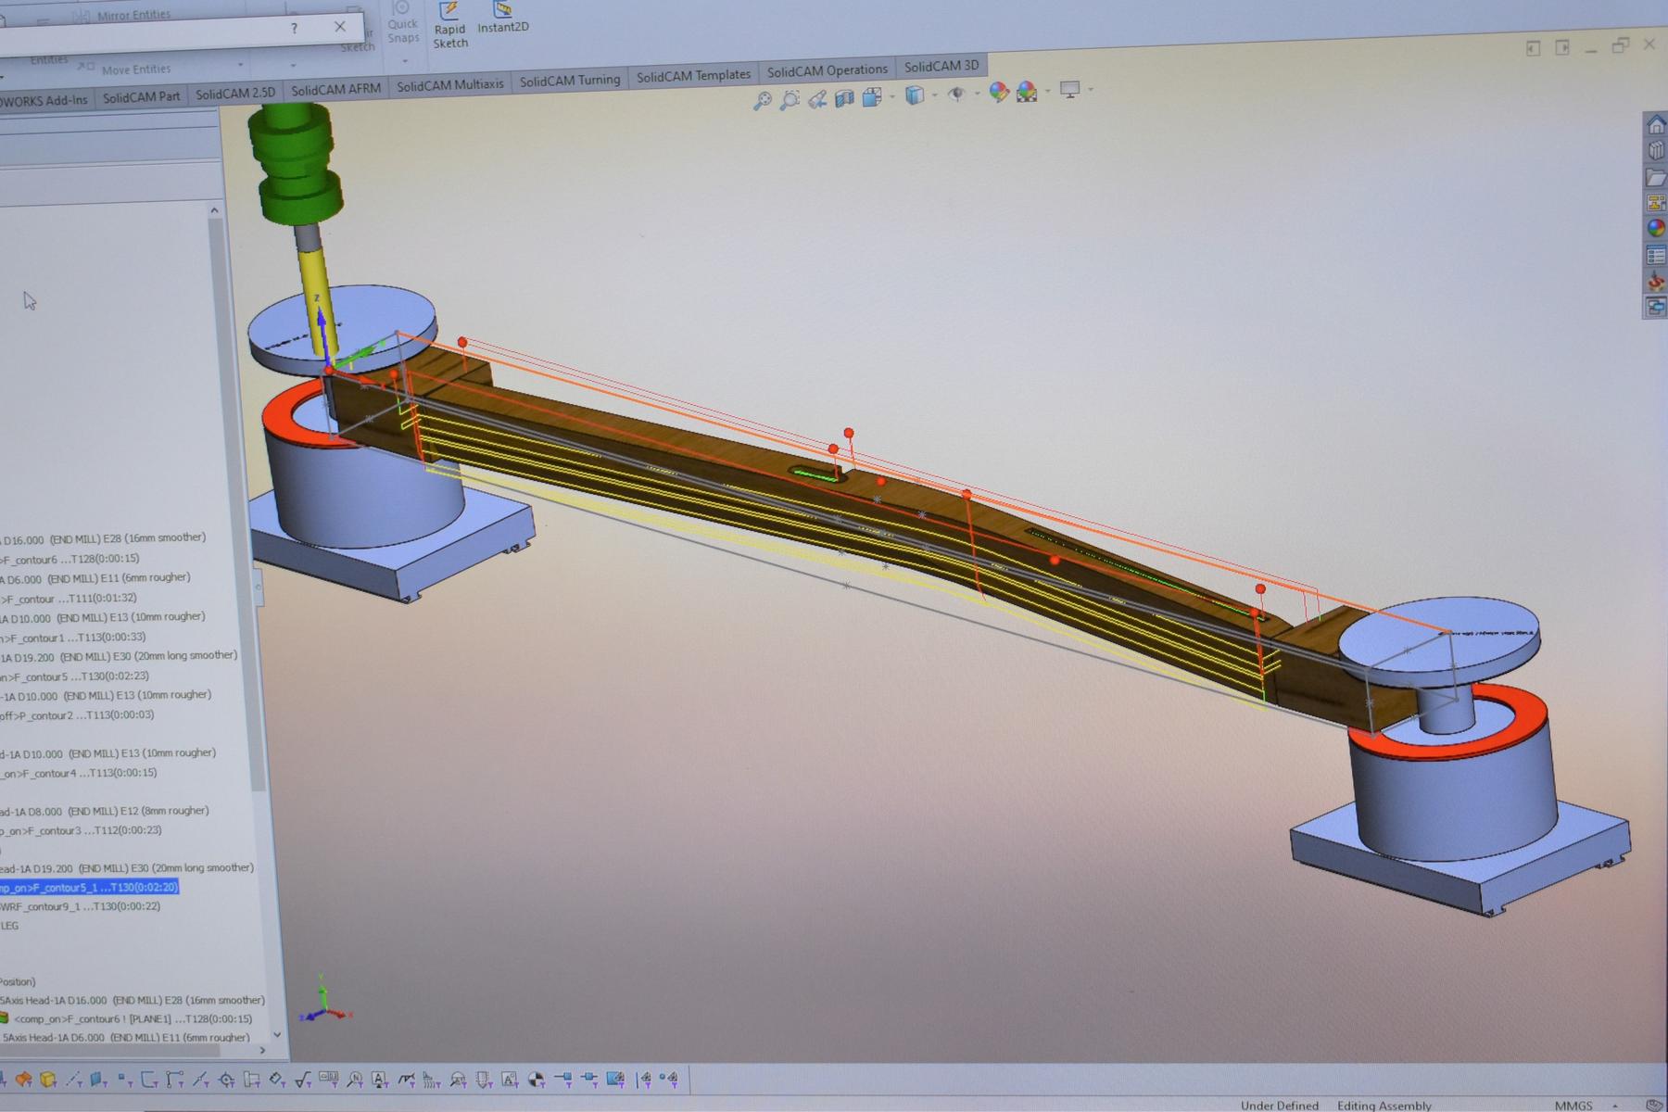The width and height of the screenshot is (1668, 1112).
Task: Select the SolidCAM 3D tab
Action: point(941,66)
